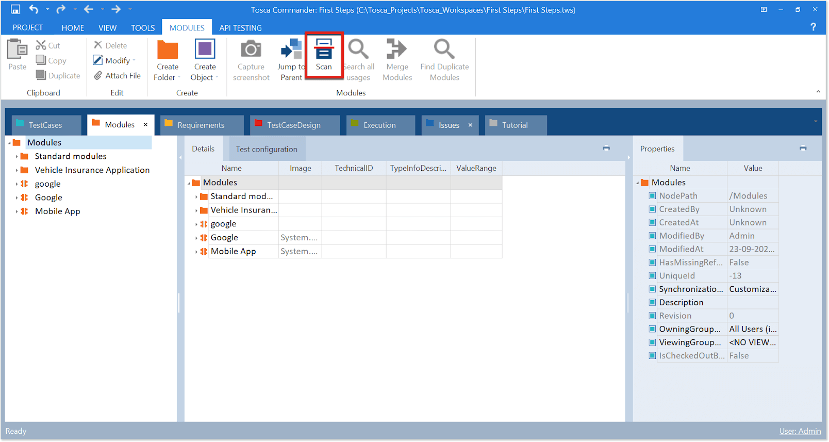Click the Attach File paperclip icon
The width and height of the screenshot is (829, 442).
coord(98,76)
